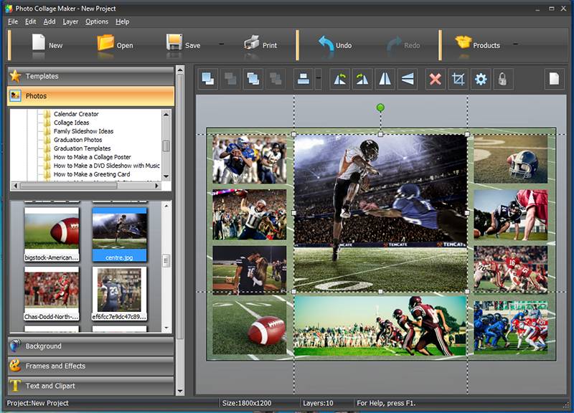Open the alignment dropdown arrow
This screenshot has width=574, height=413.
point(318,79)
